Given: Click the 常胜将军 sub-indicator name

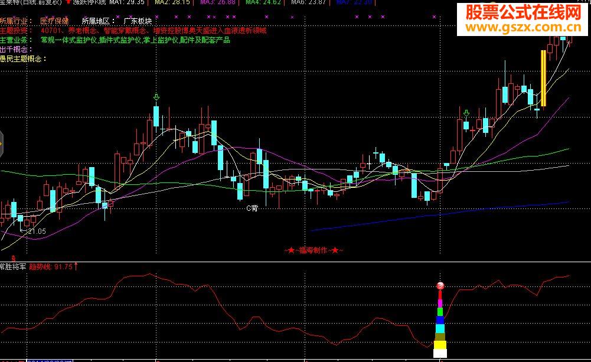Looking at the screenshot, I should pyautogui.click(x=13, y=266).
